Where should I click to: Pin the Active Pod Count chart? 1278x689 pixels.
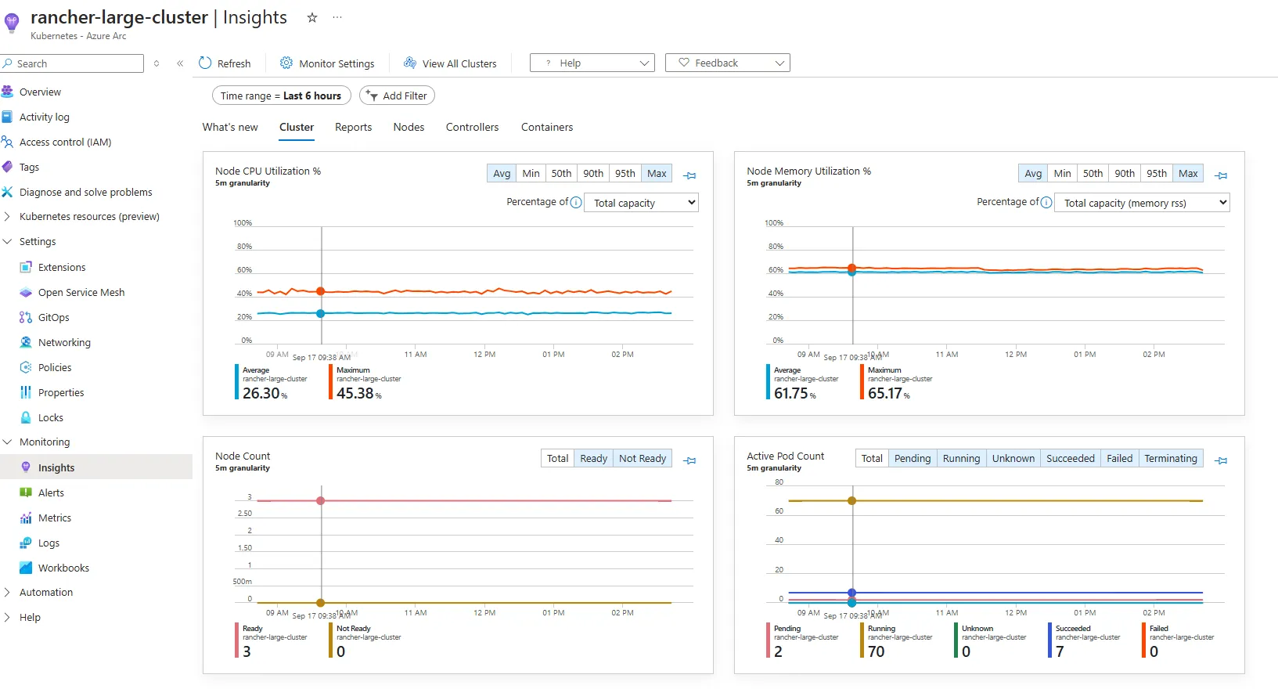click(1221, 460)
